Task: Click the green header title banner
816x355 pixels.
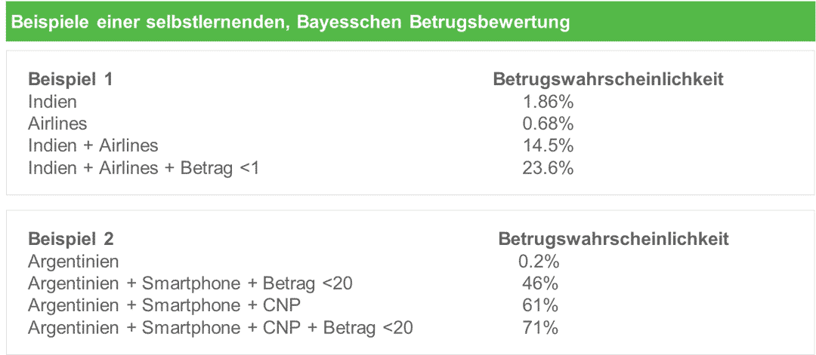Action: click(408, 23)
